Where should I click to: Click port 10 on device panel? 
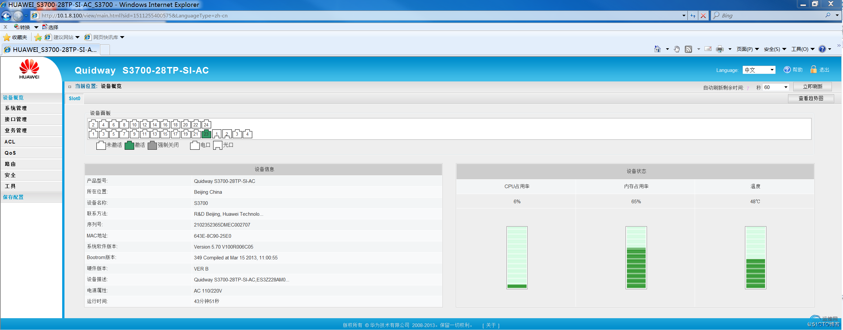tap(134, 124)
